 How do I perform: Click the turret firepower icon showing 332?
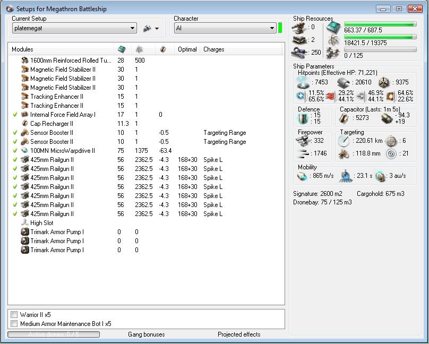pos(303,141)
